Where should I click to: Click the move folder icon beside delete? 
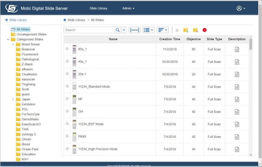195,30
